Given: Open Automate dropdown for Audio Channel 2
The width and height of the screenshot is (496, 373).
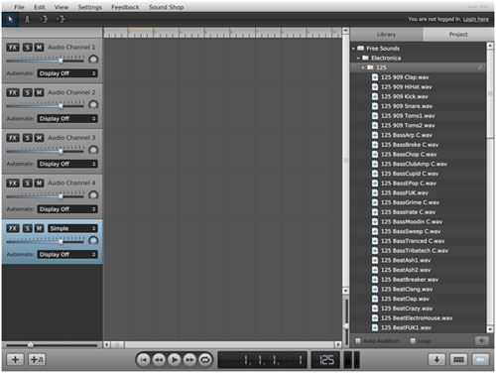Looking at the screenshot, I should (x=67, y=119).
